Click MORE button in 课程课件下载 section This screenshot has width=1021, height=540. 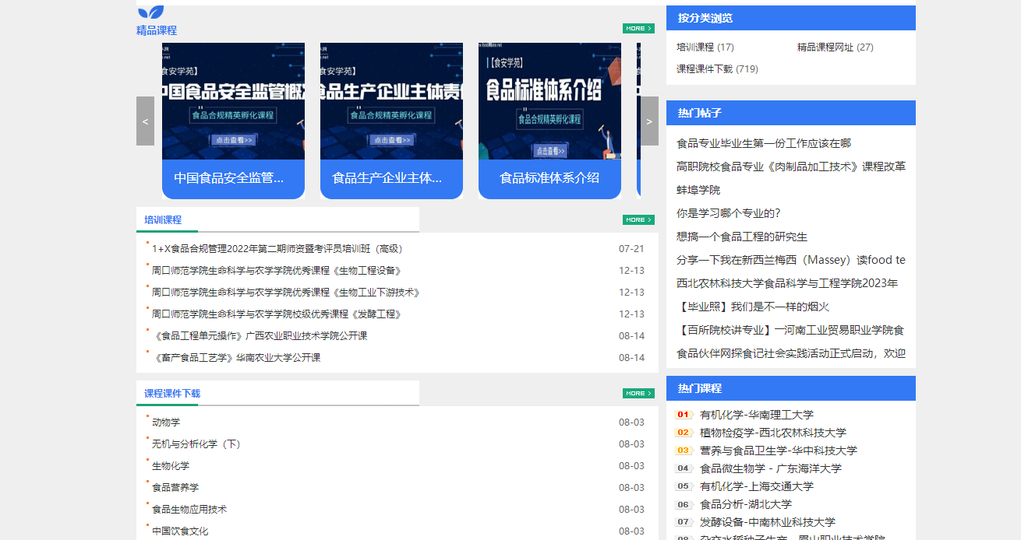point(638,394)
